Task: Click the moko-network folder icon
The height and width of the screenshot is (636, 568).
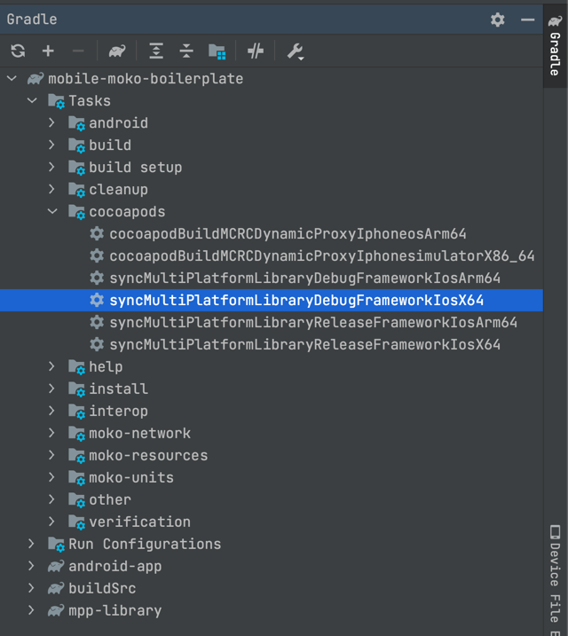Action: (x=76, y=434)
